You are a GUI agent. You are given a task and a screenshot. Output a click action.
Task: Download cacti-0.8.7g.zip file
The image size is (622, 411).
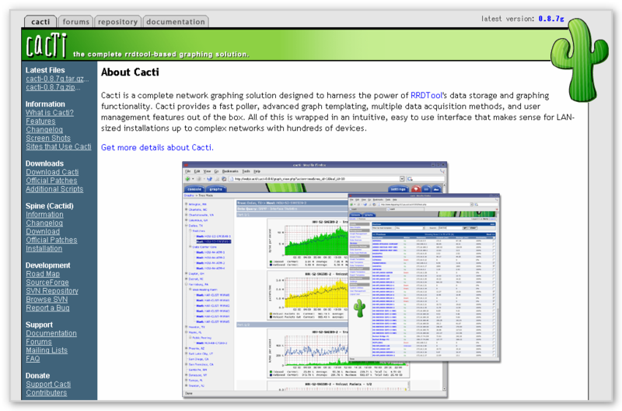53,87
